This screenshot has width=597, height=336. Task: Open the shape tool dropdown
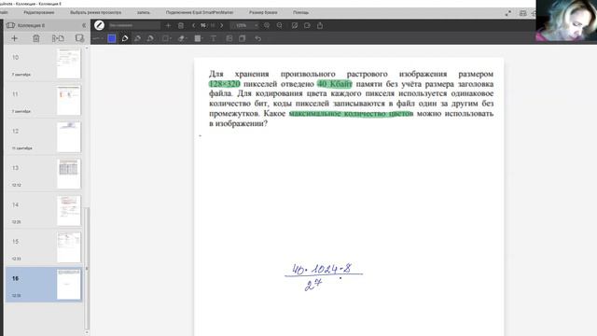(x=166, y=38)
